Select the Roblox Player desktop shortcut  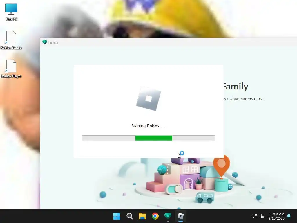11,69
